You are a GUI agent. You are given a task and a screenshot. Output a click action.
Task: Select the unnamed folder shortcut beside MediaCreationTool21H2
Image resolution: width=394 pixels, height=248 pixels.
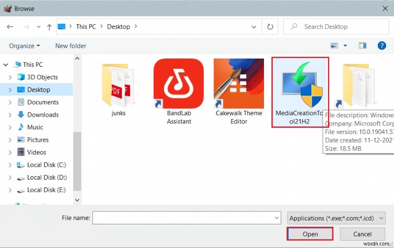[356, 85]
